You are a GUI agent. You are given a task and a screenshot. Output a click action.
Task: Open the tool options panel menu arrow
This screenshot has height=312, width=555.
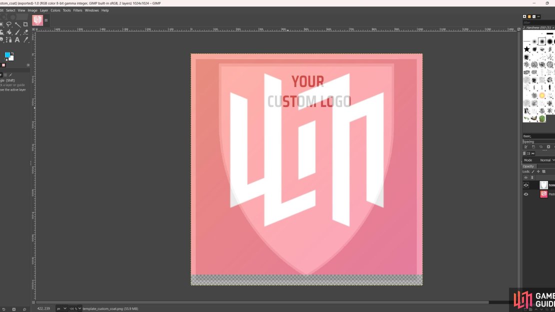pyautogui.click(x=28, y=65)
